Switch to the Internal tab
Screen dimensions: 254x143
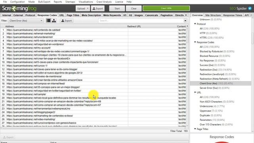[7, 15]
